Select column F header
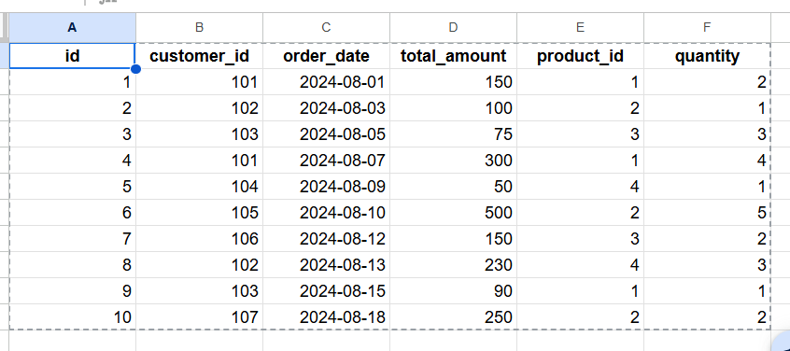 click(707, 28)
